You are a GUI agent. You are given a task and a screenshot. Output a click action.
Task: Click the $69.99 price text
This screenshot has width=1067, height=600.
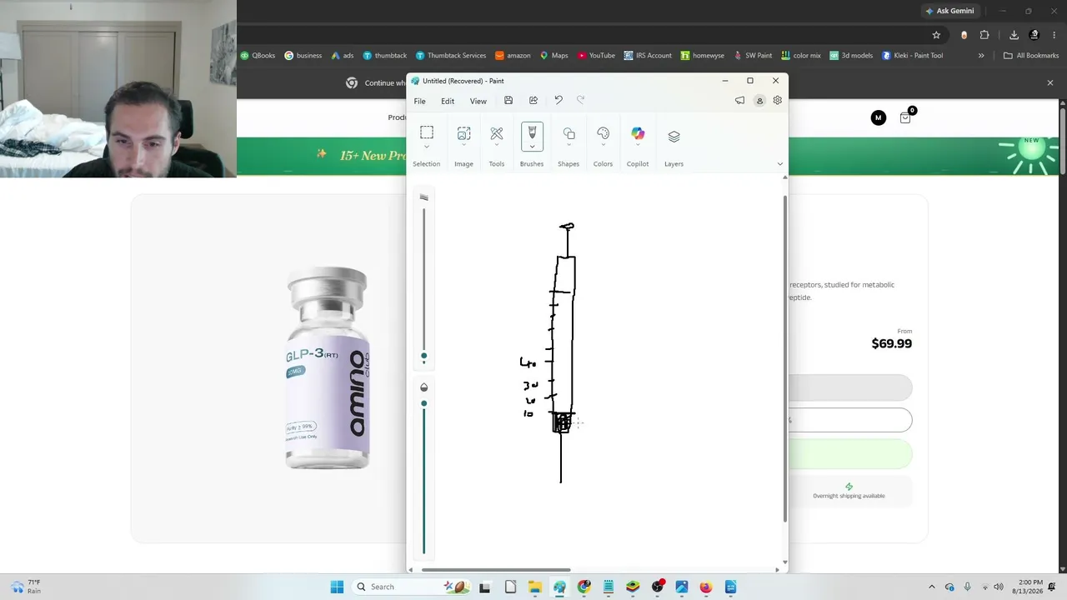coord(891,343)
